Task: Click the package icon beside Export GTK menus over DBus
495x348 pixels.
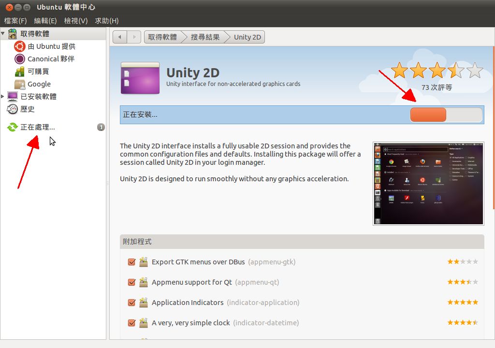Action: [x=143, y=262]
